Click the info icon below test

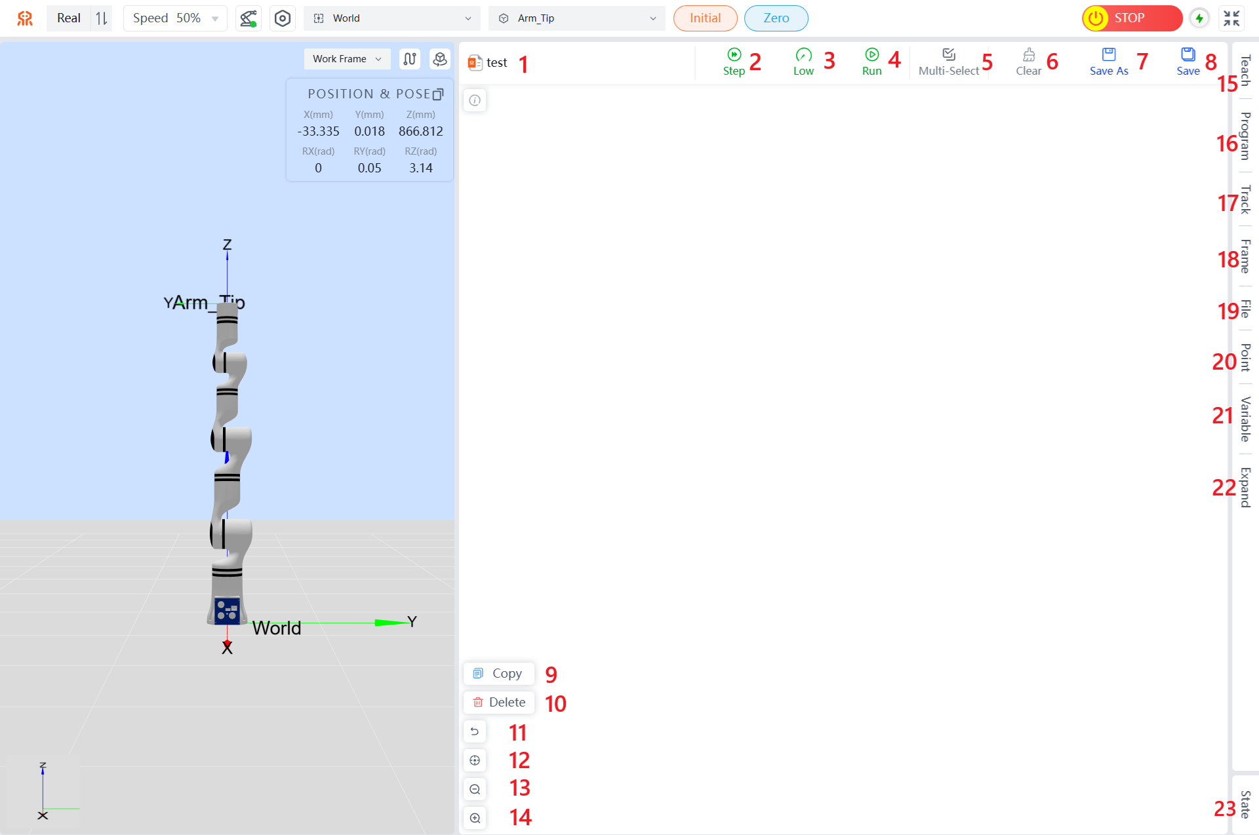click(475, 100)
